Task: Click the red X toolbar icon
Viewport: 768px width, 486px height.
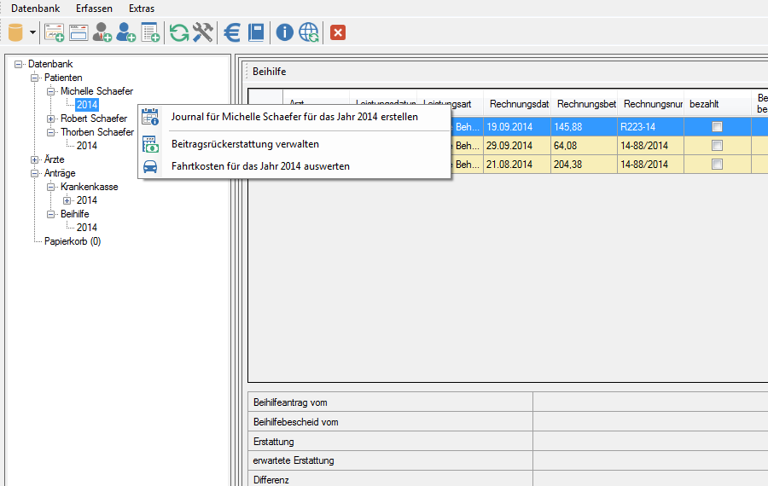Action: (338, 32)
